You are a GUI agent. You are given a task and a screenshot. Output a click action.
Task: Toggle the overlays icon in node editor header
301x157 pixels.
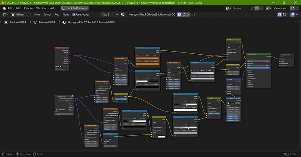point(292,14)
